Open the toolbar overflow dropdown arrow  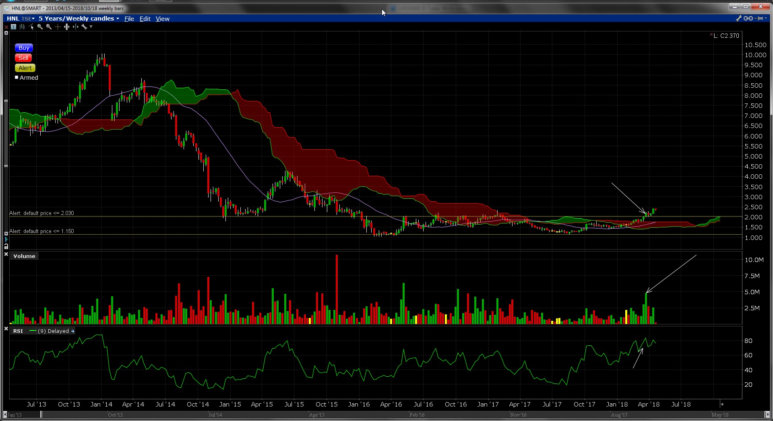tap(91, 27)
